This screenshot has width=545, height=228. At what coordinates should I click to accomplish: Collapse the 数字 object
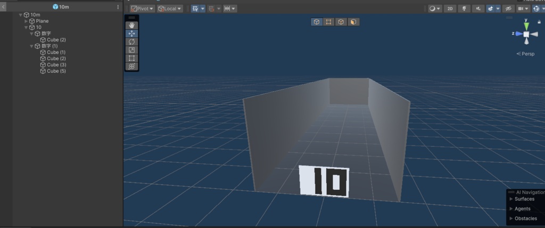[31, 33]
